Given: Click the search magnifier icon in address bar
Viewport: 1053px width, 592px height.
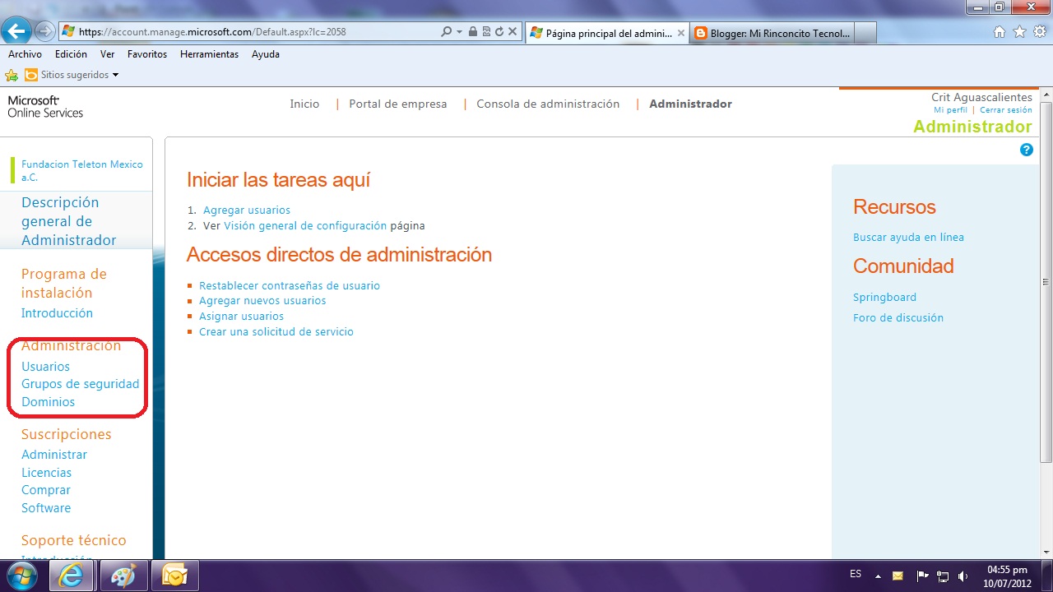Looking at the screenshot, I should (446, 32).
